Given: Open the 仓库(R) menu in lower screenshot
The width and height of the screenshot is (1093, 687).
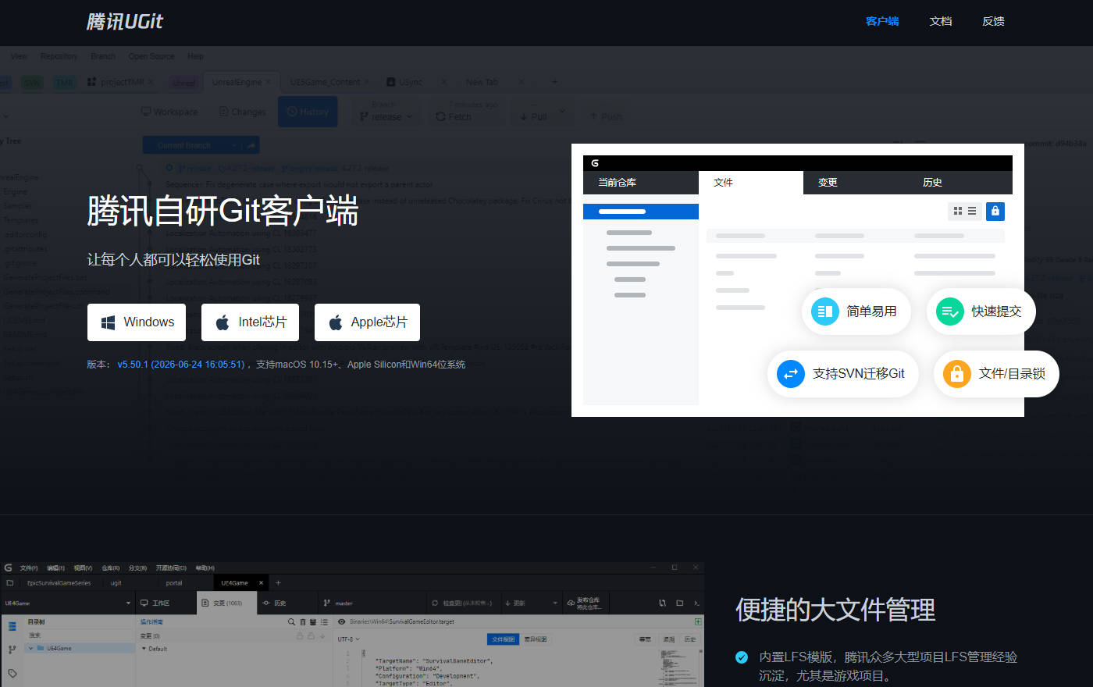Looking at the screenshot, I should [111, 568].
